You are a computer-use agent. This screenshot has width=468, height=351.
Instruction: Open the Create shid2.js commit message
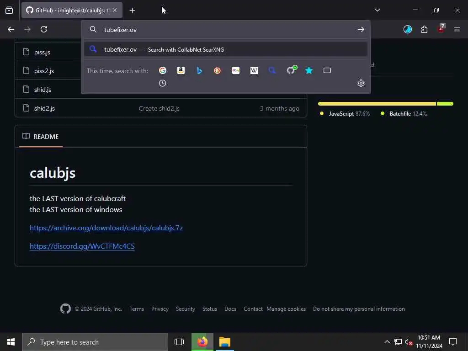tap(159, 108)
